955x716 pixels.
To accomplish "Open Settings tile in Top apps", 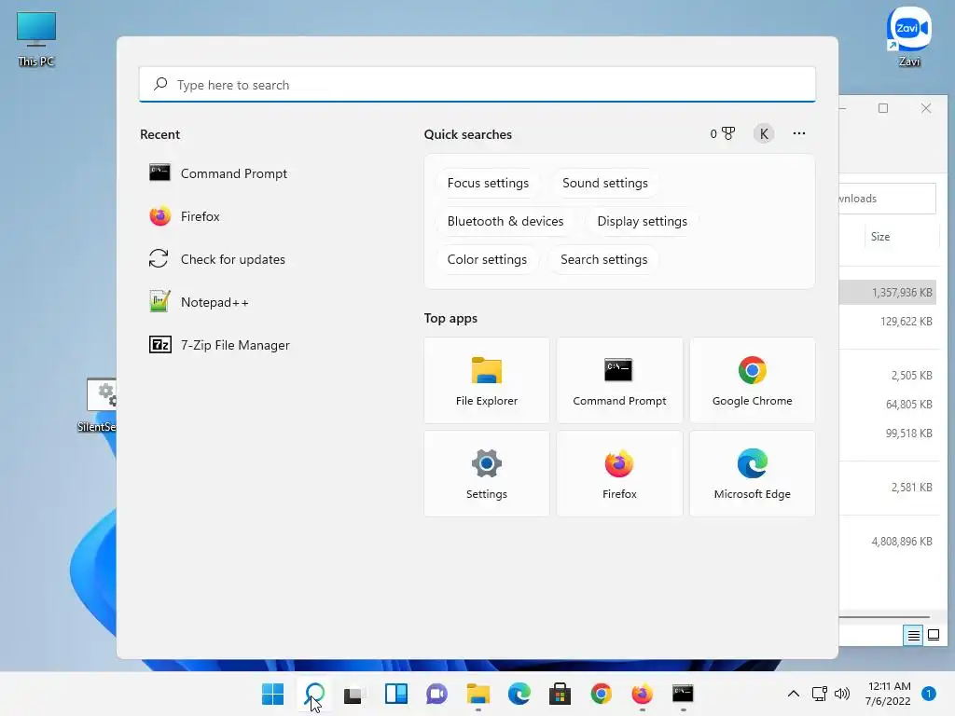I will (x=487, y=474).
